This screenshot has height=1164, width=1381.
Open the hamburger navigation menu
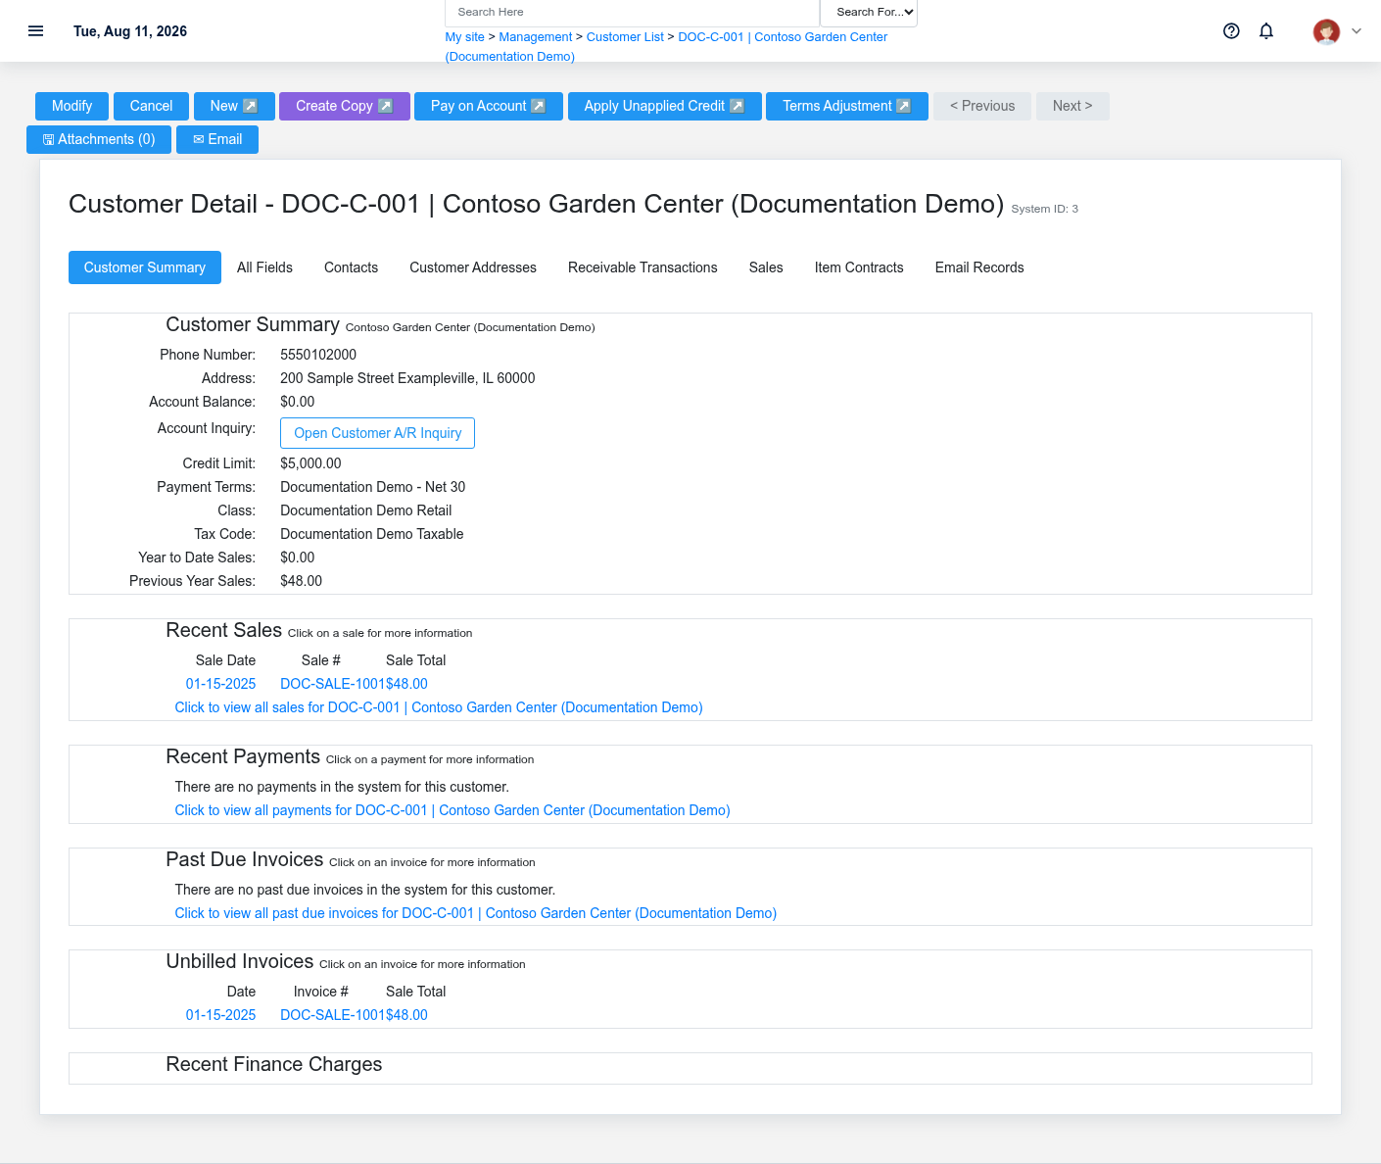[x=36, y=31]
